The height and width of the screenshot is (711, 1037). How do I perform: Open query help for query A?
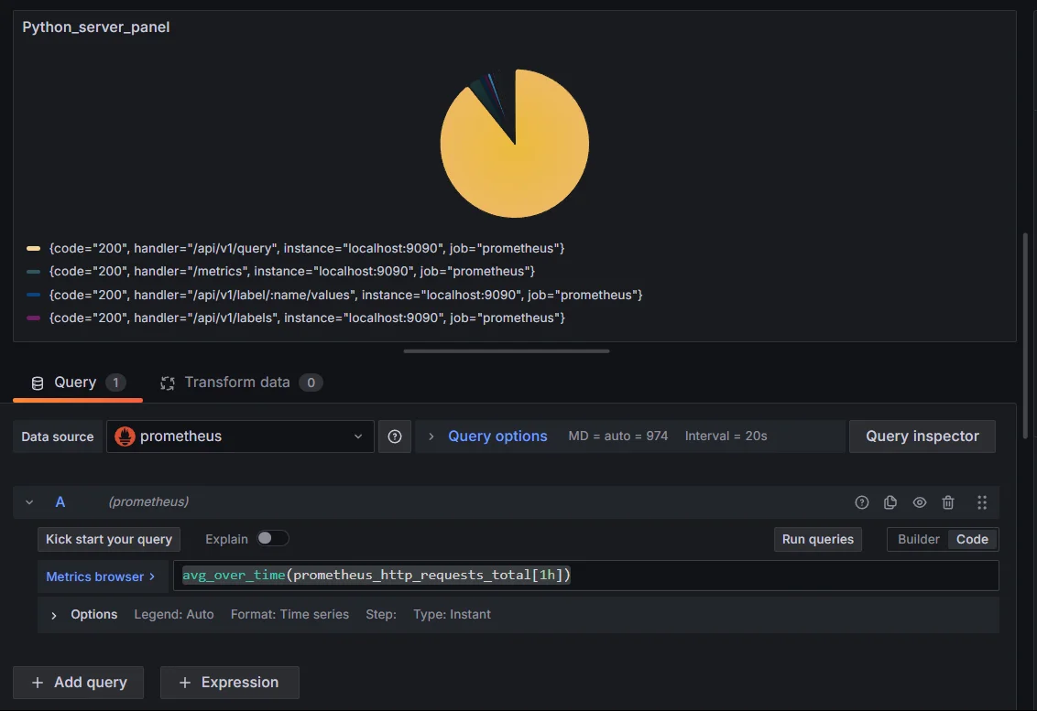(x=861, y=502)
